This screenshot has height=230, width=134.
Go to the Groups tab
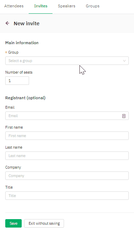click(93, 6)
